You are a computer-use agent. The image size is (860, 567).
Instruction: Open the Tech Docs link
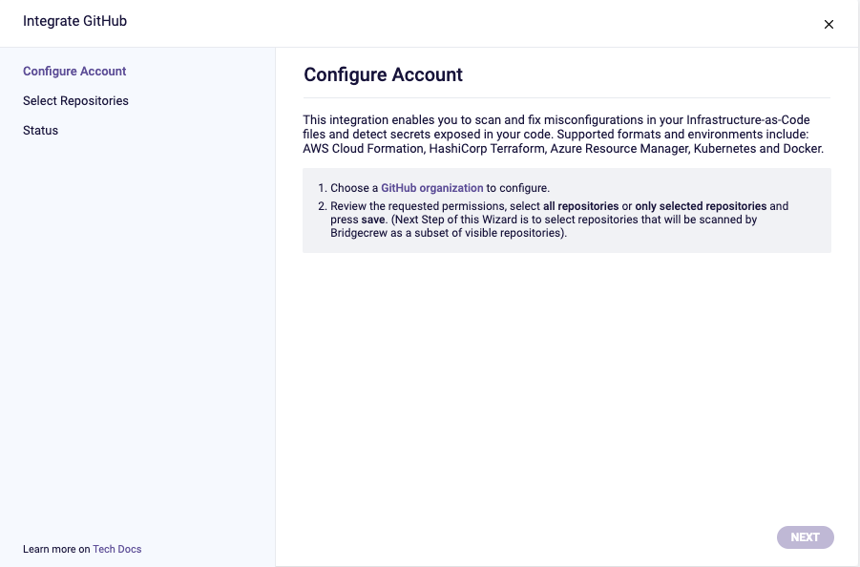tap(116, 549)
